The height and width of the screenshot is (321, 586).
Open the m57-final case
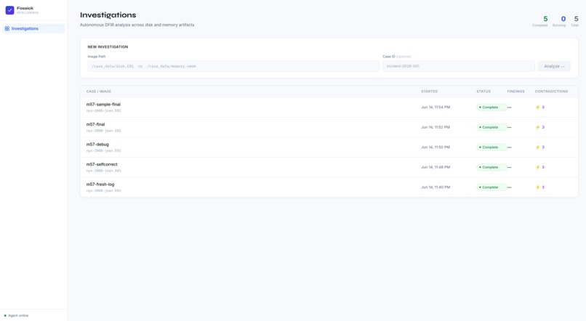pos(329,127)
